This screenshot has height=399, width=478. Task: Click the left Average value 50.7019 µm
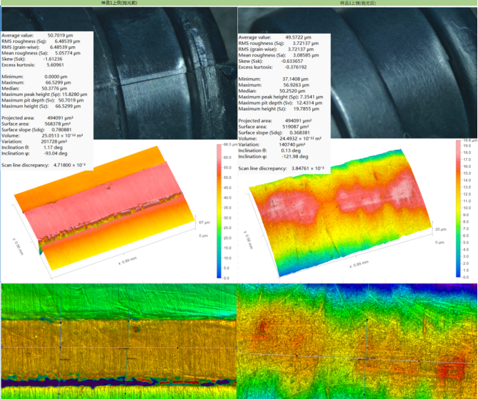pos(62,35)
